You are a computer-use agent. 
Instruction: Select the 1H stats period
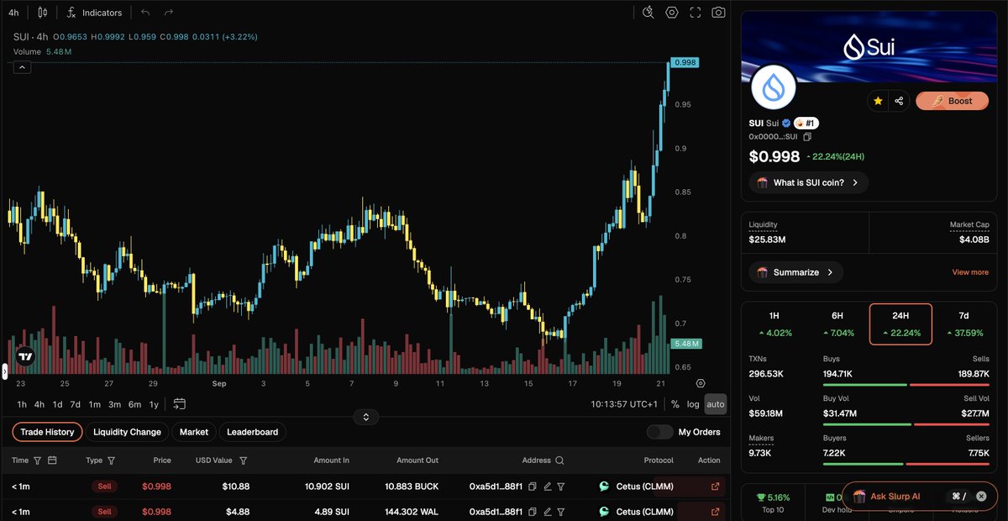774,324
